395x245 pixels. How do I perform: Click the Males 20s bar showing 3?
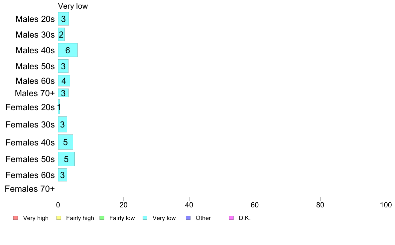click(x=64, y=19)
